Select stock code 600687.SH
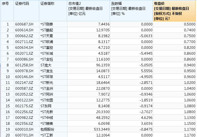The image size is (197, 137). pos(24,24)
